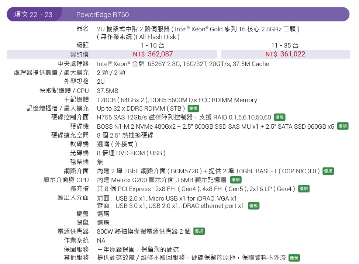Screen dimensions: 359x264
Task: Click the 優規 badge on the H755 SAS controller row
Action: click(x=280, y=117)
